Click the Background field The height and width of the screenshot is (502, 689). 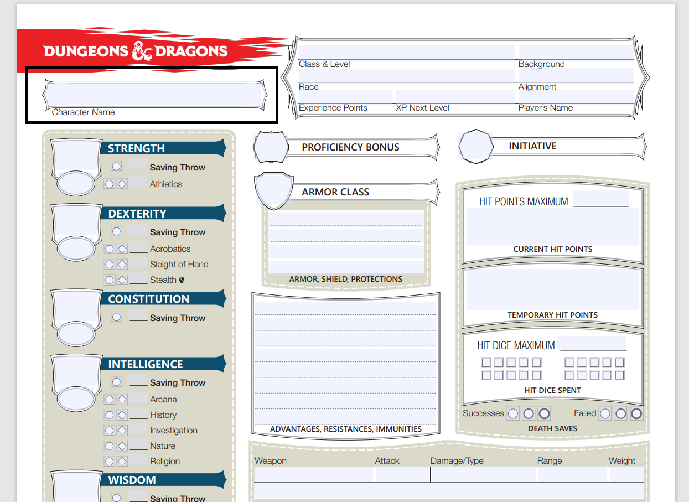click(576, 53)
